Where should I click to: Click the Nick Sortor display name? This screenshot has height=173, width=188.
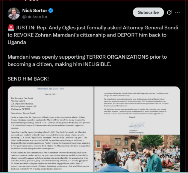35,11
